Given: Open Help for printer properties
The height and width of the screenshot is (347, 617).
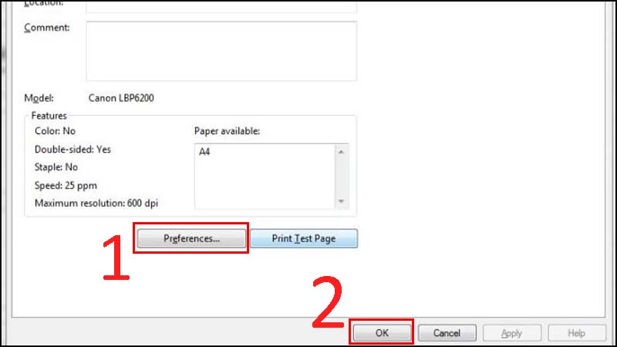Looking at the screenshot, I should pyautogui.click(x=577, y=333).
